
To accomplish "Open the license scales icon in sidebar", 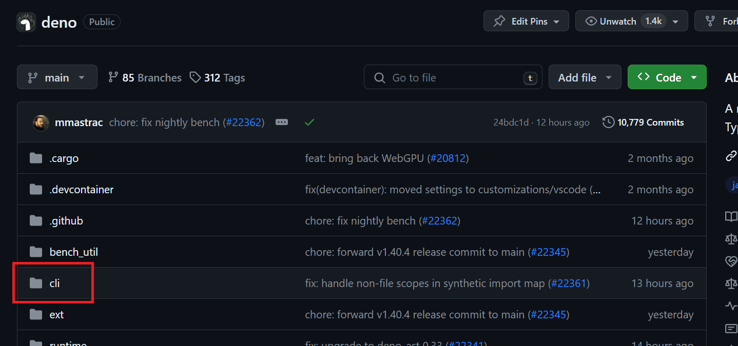I will tap(731, 239).
